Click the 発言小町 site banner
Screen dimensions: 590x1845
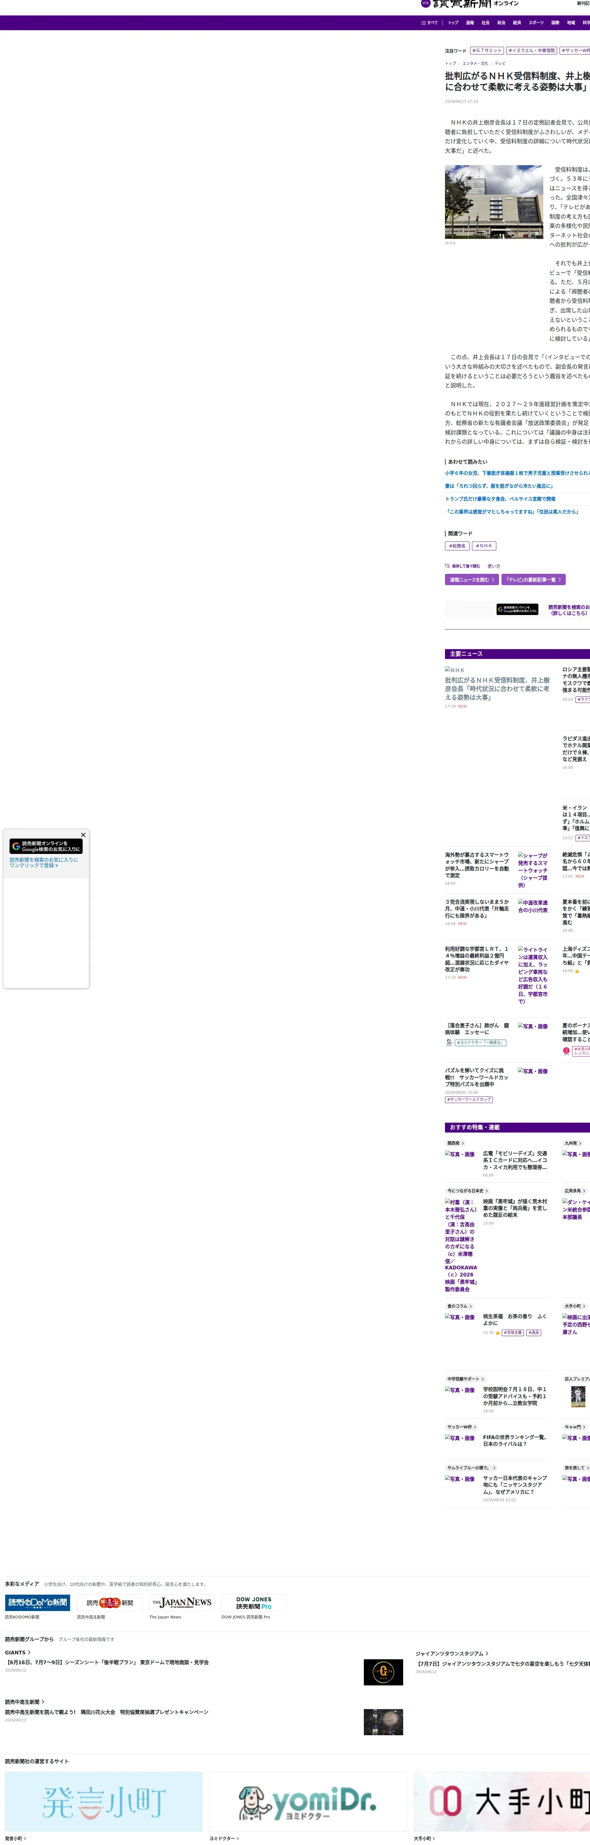tap(104, 1801)
